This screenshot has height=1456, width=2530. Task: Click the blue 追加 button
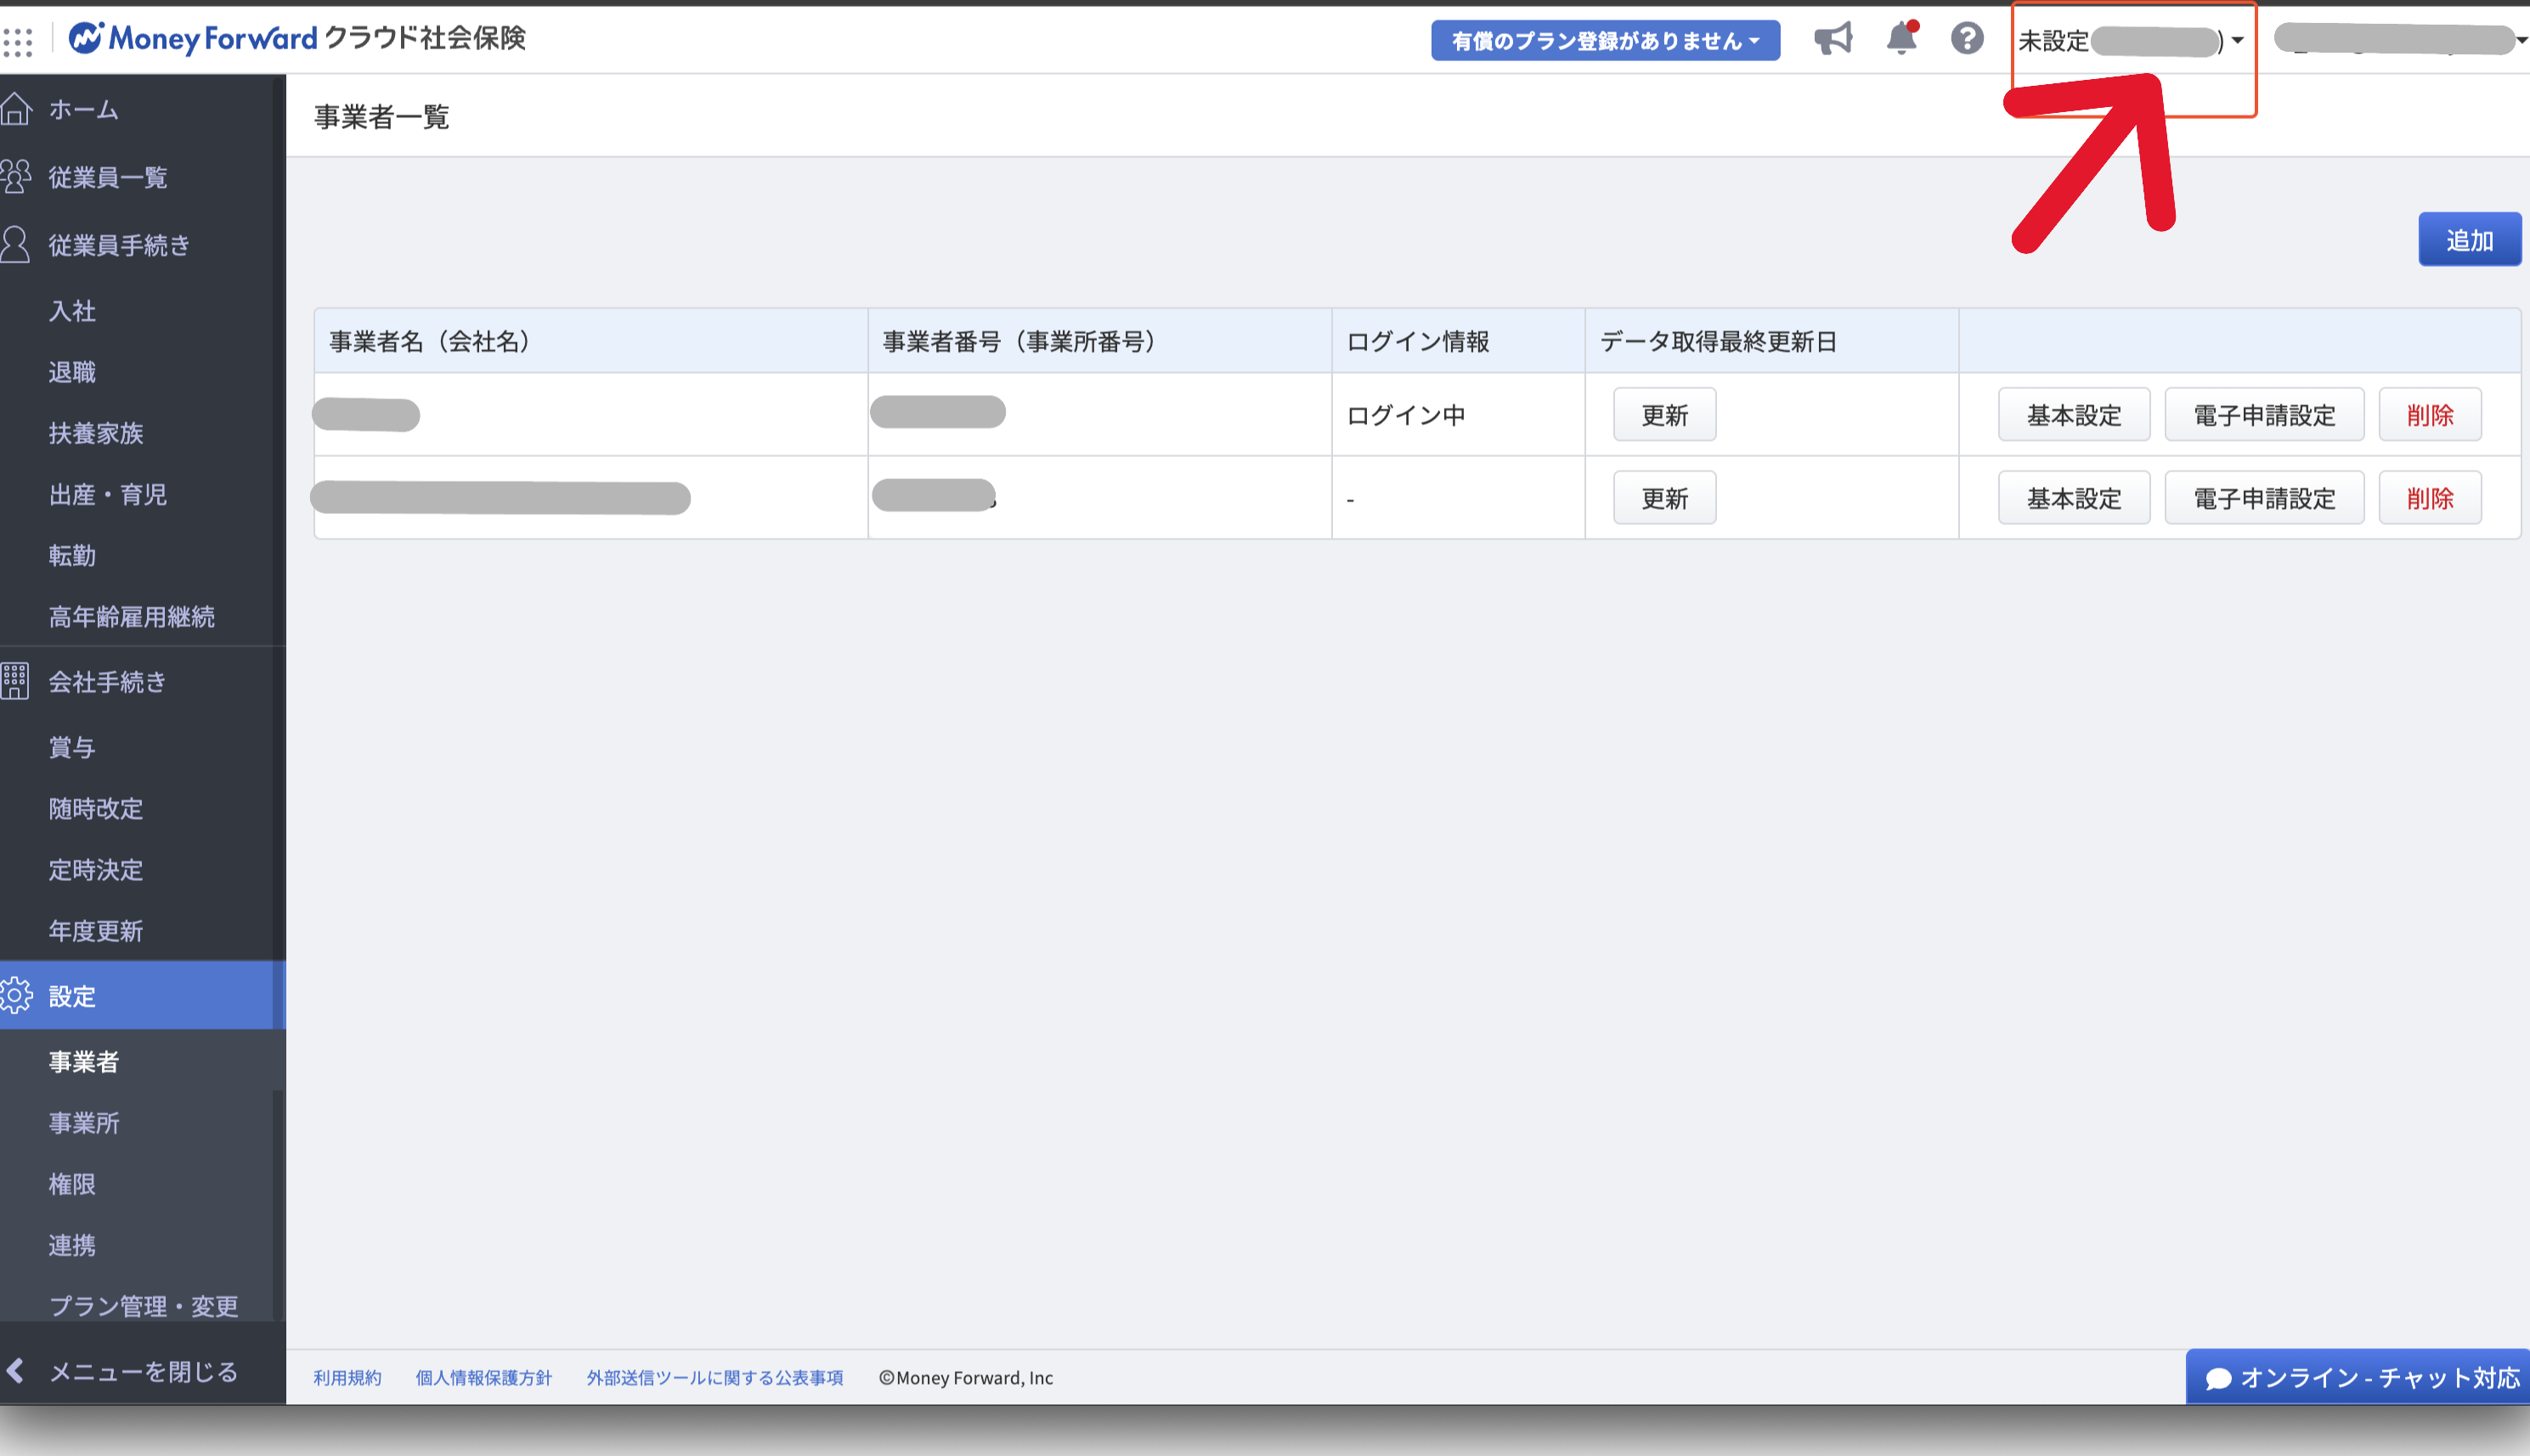point(2468,240)
